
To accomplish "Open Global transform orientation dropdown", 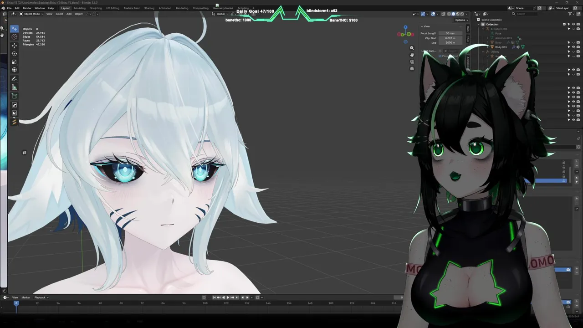I will 220,14.
